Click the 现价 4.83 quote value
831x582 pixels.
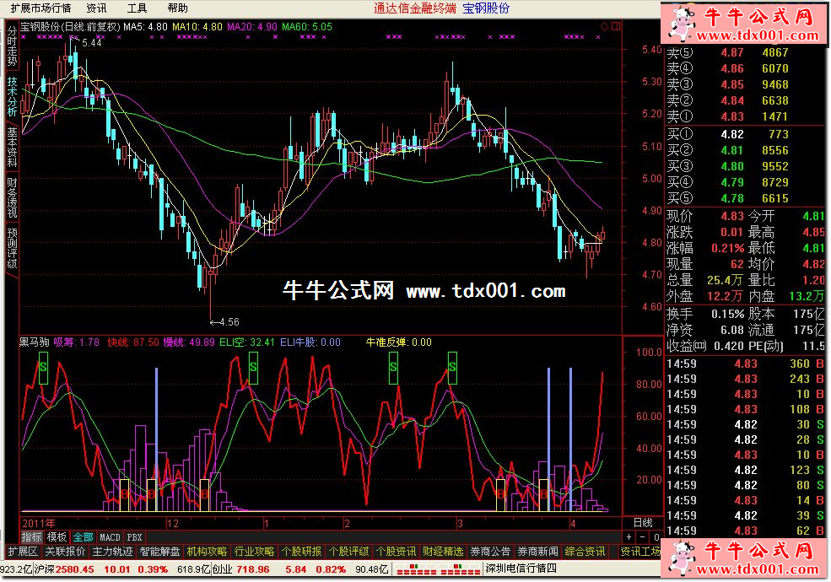732,216
